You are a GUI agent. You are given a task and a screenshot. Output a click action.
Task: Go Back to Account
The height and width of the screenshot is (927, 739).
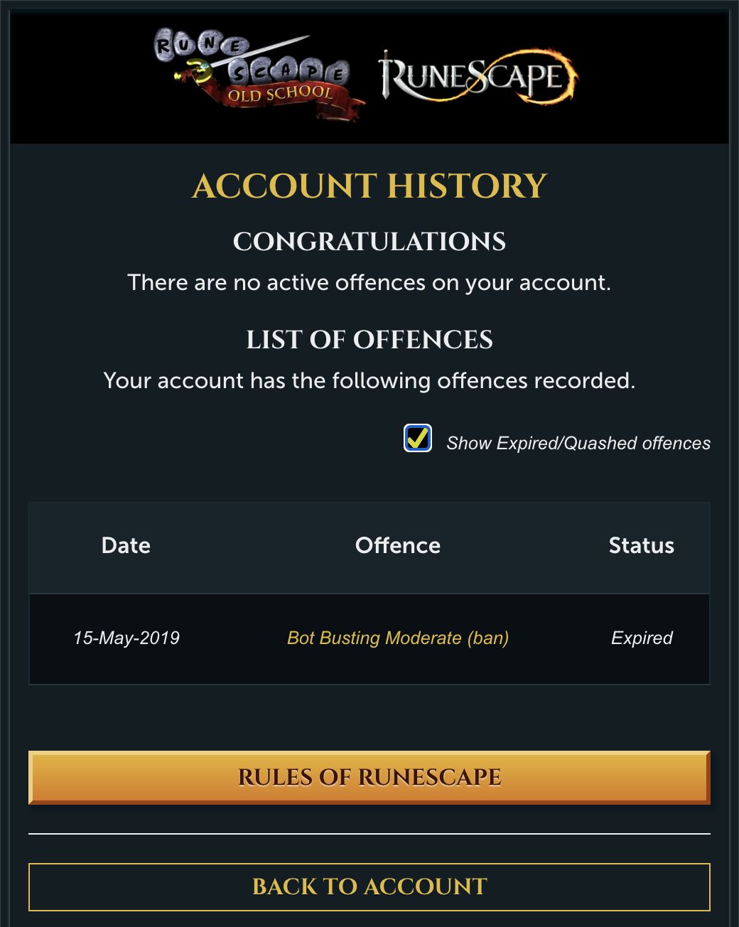[369, 886]
